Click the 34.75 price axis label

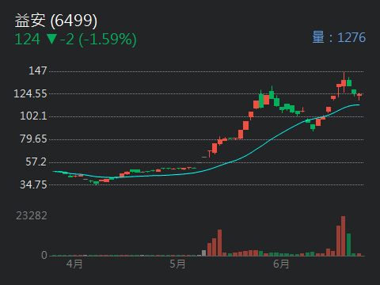coord(33,184)
